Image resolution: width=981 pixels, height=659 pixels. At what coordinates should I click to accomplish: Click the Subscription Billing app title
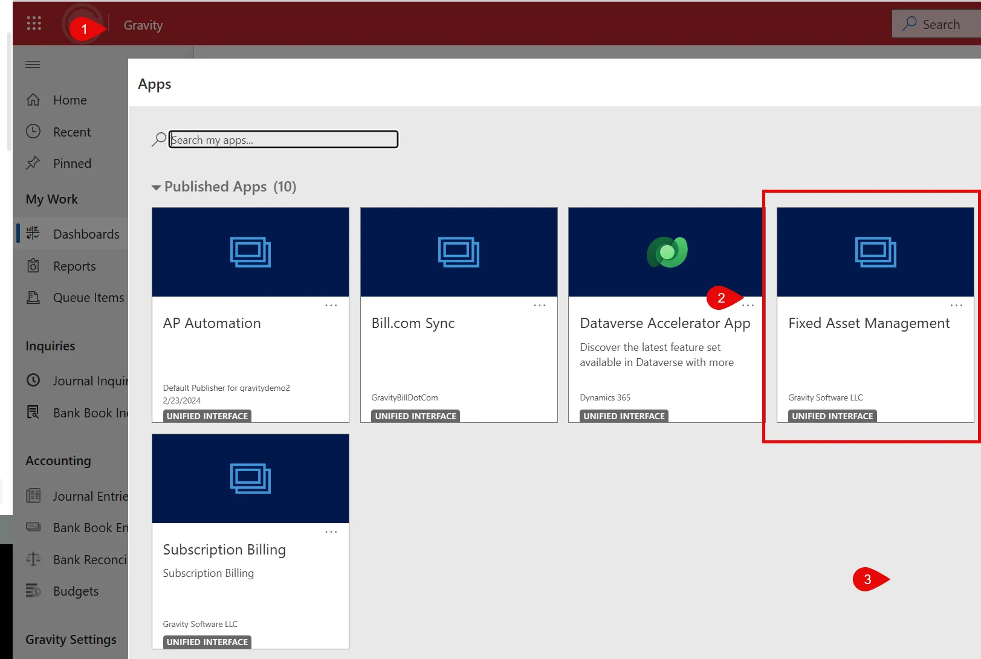[224, 550]
